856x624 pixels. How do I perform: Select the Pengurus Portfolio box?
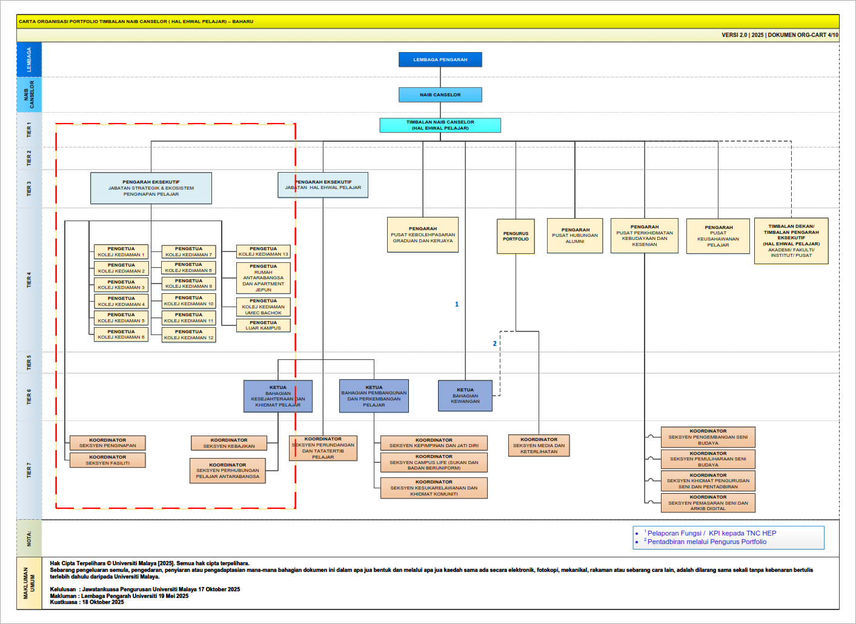coord(516,236)
